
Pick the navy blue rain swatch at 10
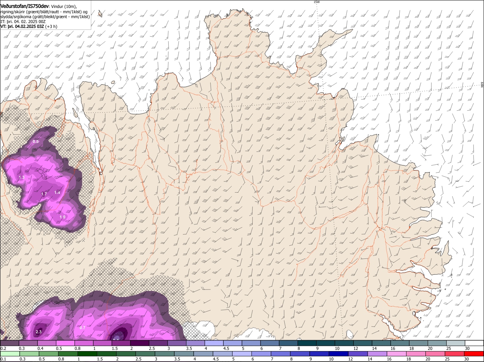(338, 354)
